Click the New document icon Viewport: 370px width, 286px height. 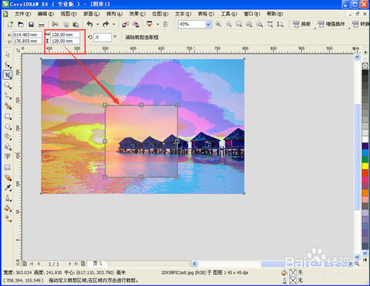pos(10,24)
